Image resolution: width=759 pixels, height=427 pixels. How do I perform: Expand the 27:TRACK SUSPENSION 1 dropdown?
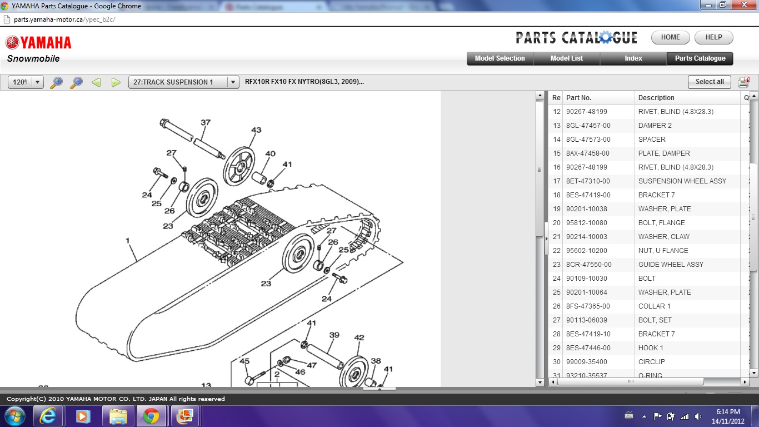tap(233, 82)
